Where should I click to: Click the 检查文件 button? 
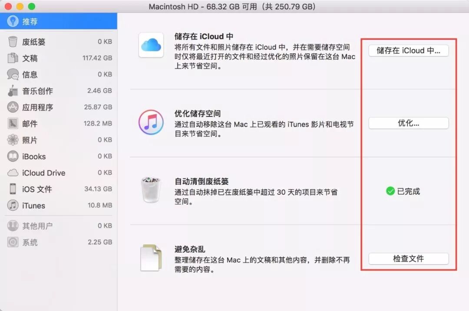[409, 259]
